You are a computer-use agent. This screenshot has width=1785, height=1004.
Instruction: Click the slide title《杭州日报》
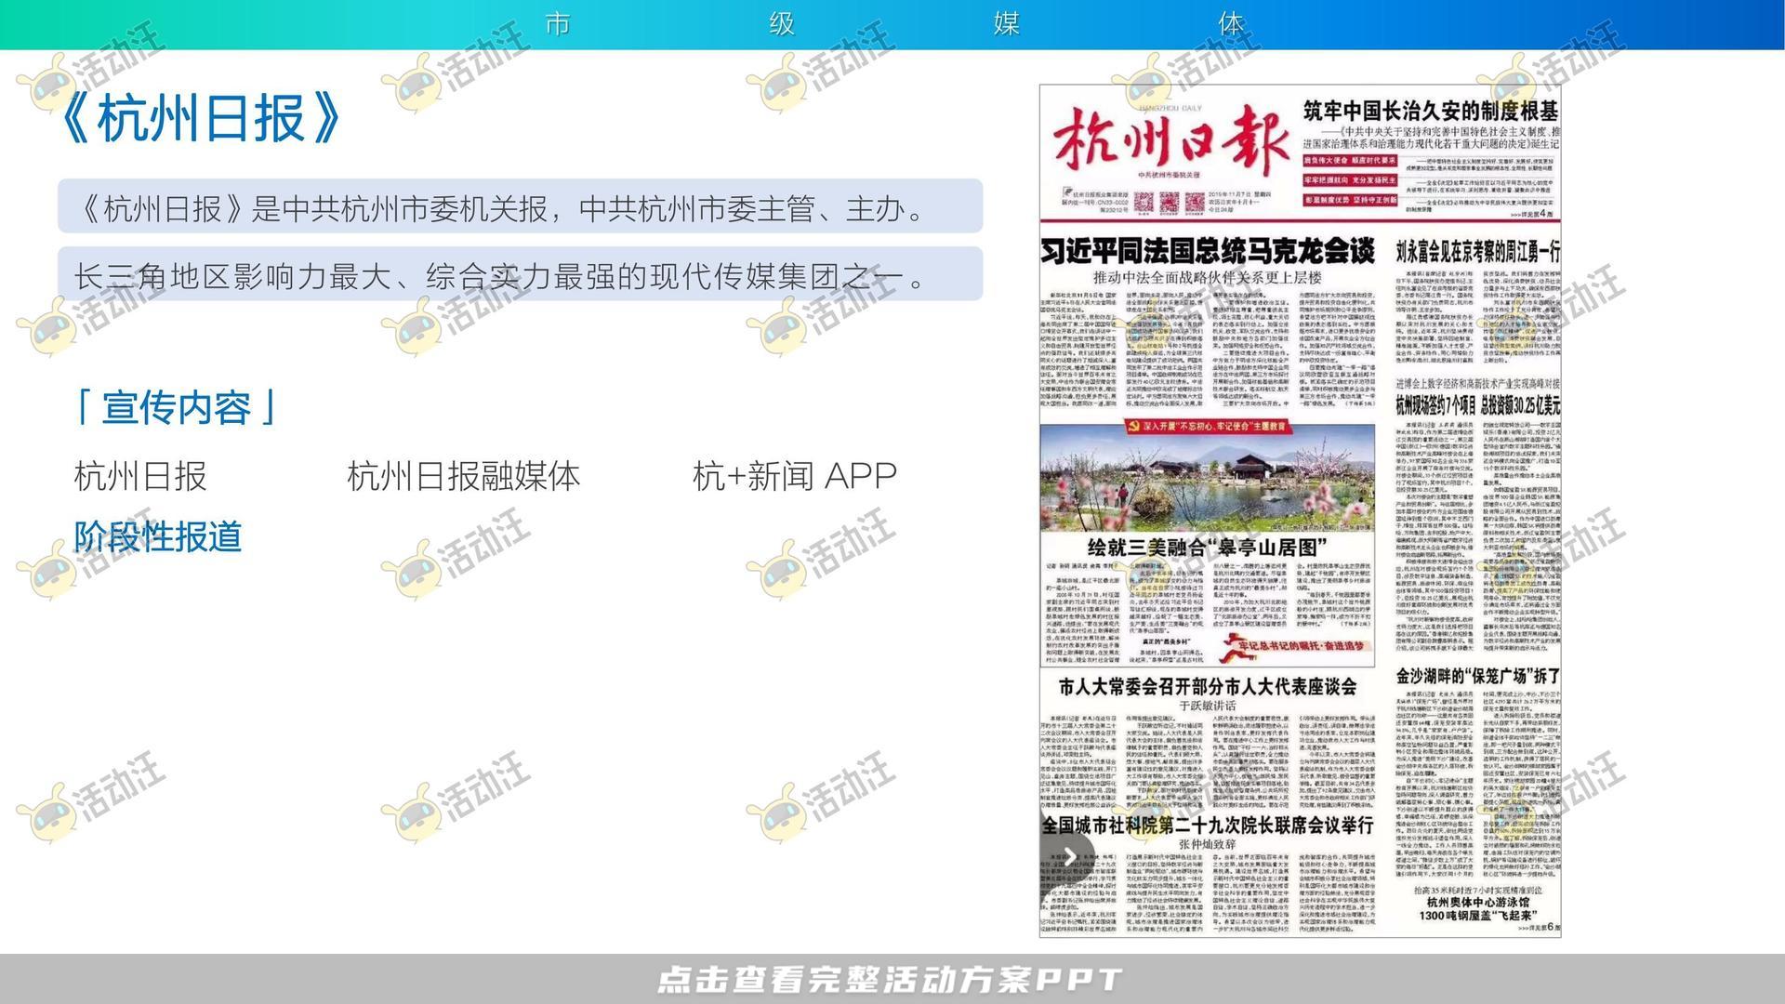[201, 118]
